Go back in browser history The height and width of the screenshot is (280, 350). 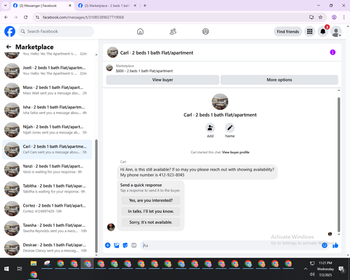[x=6, y=17]
